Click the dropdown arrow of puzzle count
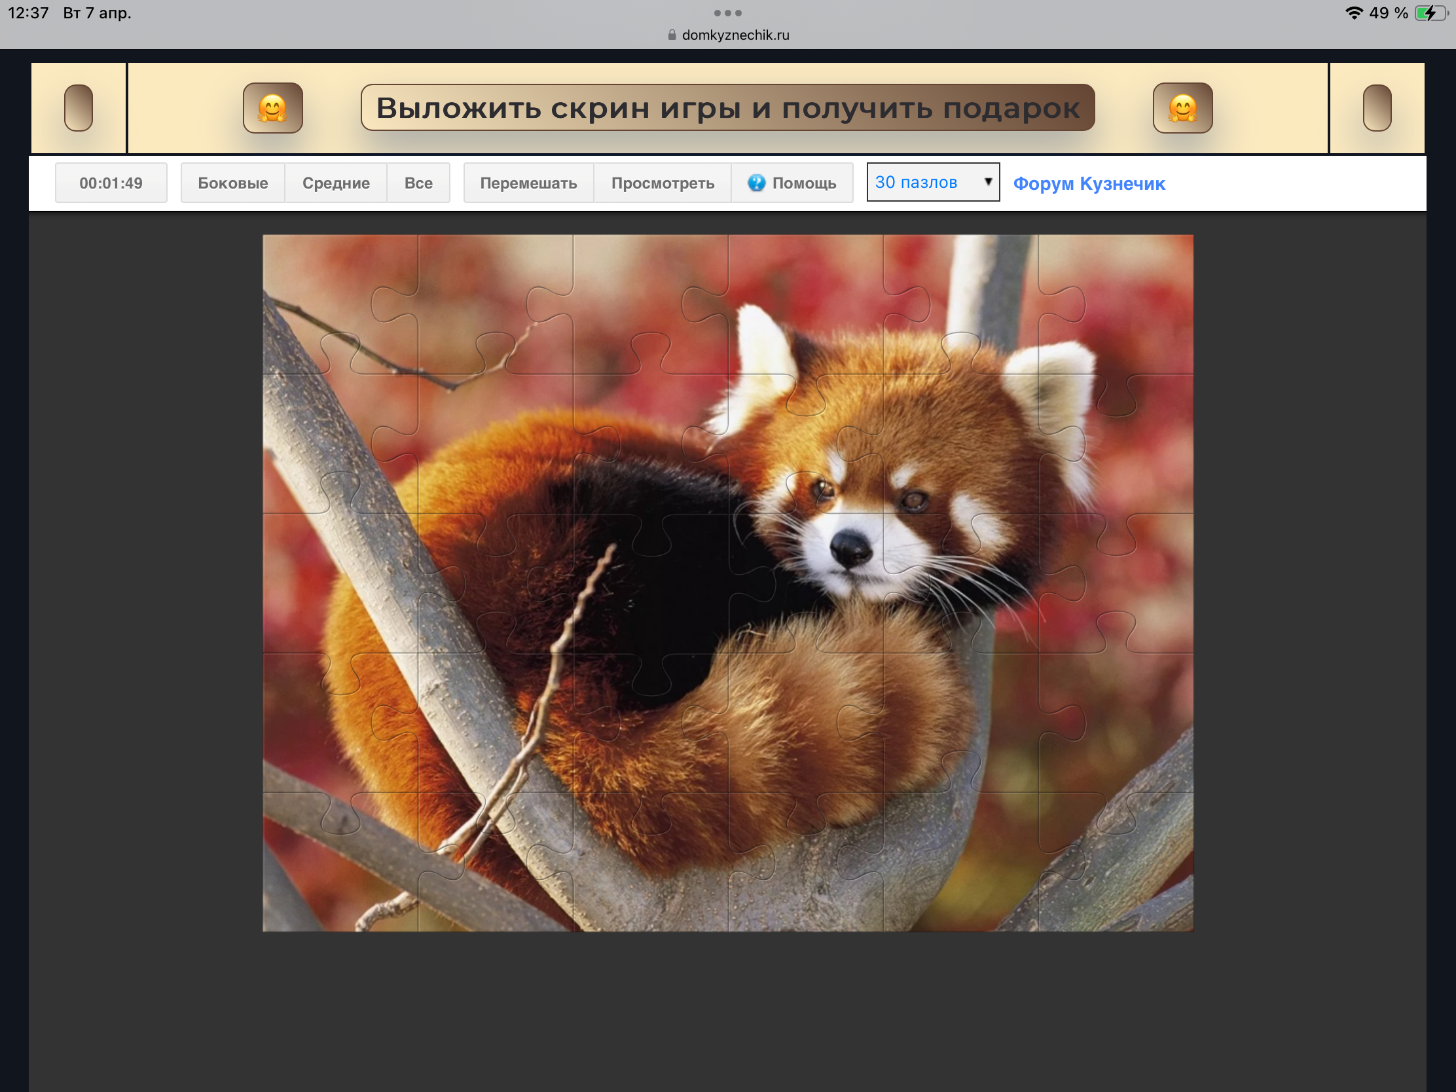This screenshot has height=1092, width=1456. click(x=987, y=181)
